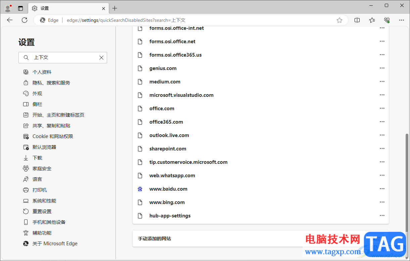The width and height of the screenshot is (410, 261).
Task: Open the Edge settings and more menu
Action: tap(402, 20)
